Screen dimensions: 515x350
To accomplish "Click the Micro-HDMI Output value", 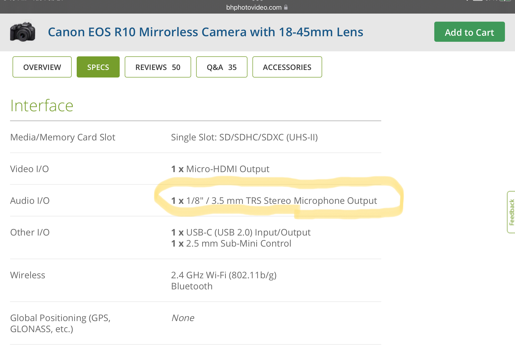I will pos(220,169).
